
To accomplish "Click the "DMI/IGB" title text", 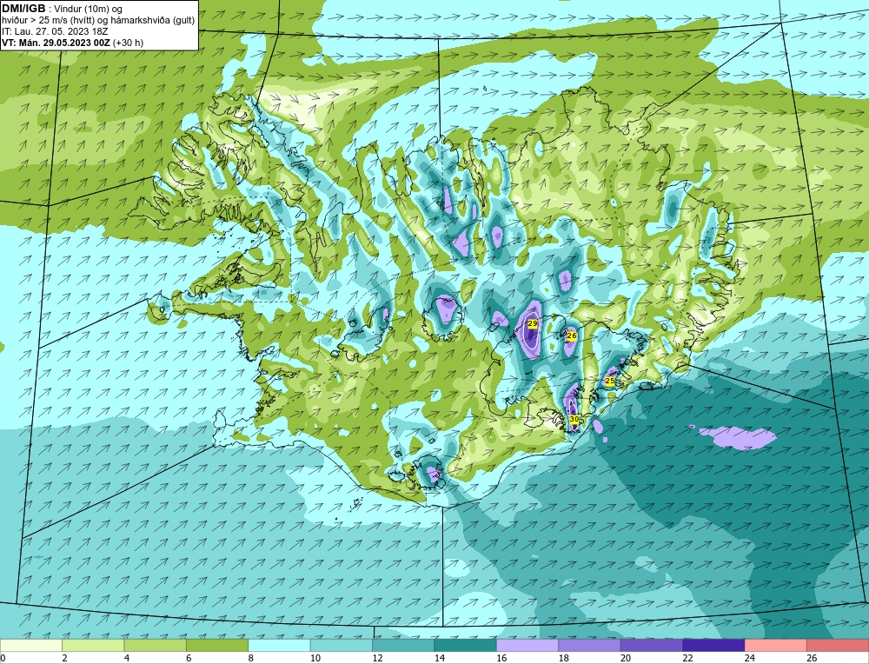I will point(23,9).
